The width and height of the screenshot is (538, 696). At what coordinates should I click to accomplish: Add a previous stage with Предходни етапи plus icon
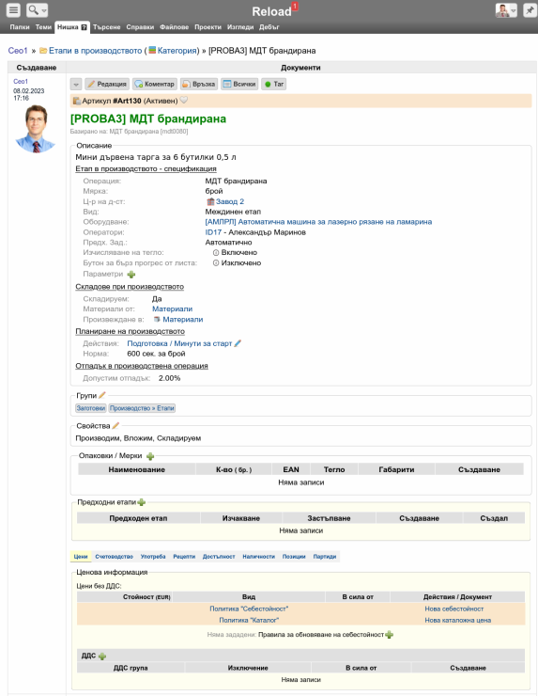142,502
